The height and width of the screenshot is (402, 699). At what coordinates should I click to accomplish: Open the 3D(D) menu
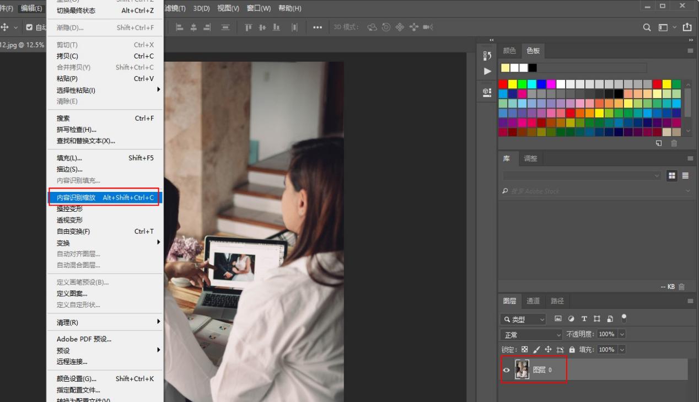(201, 8)
